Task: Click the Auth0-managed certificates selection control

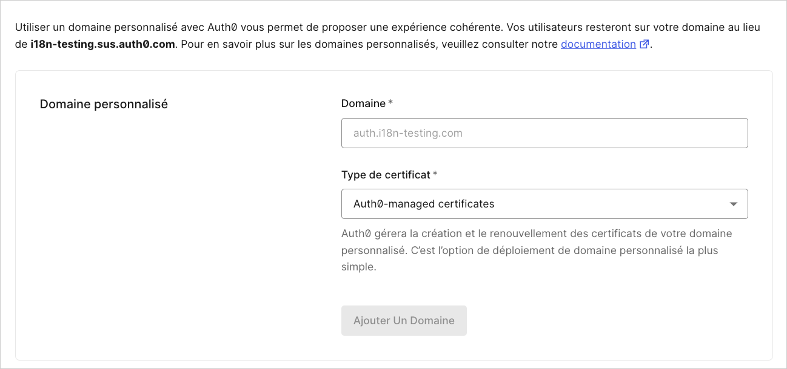Action: (x=544, y=204)
